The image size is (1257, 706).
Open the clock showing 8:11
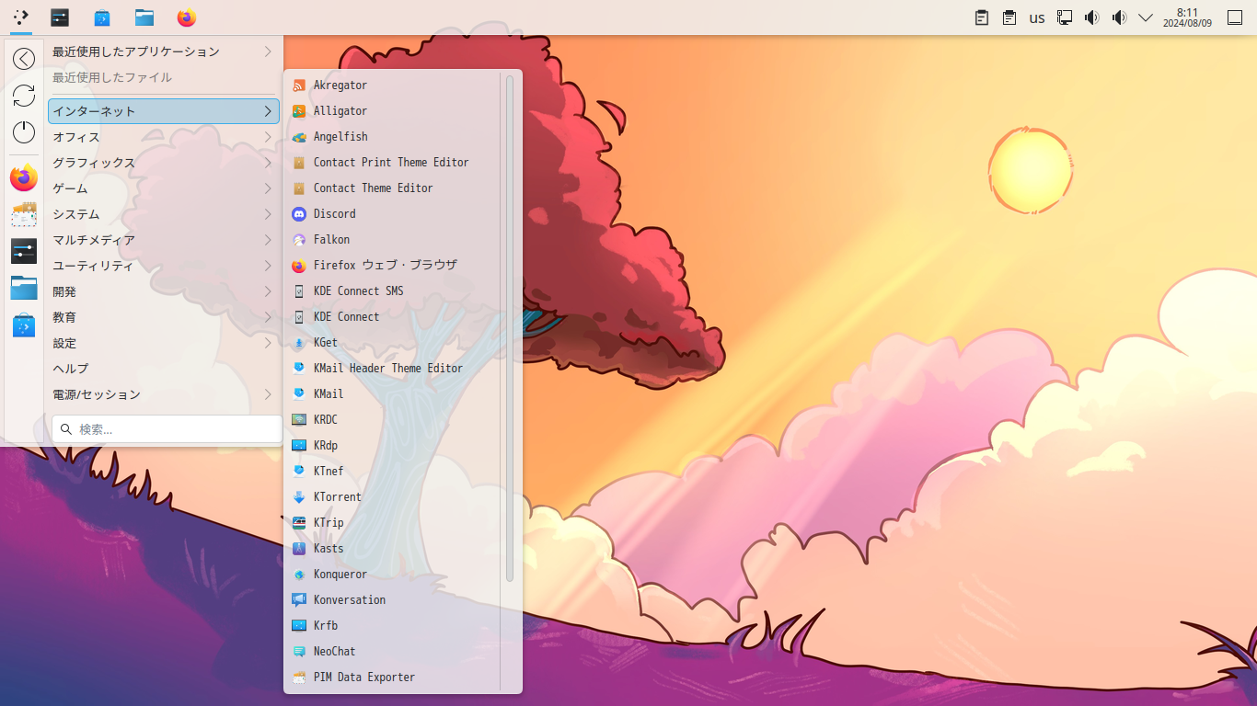point(1187,17)
